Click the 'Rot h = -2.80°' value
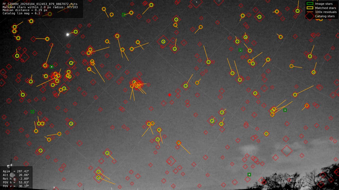Image resolution: width=339 pixels, height=190 pixels. [16, 179]
